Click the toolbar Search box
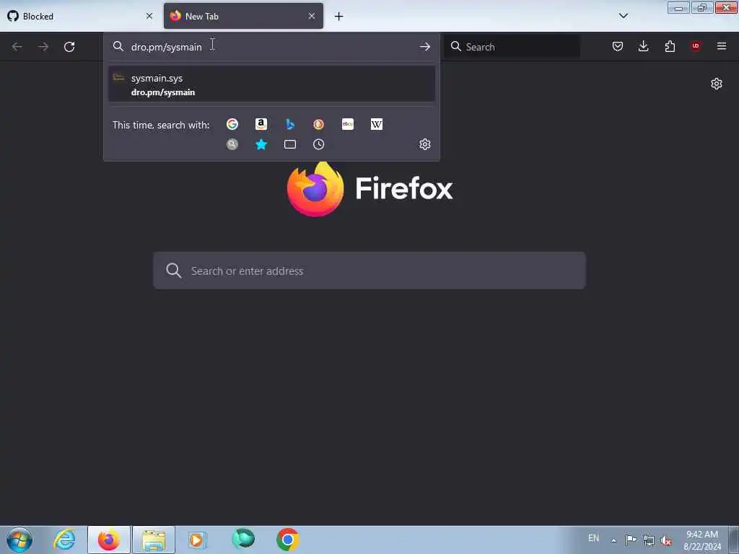The image size is (739, 554). pos(512,47)
